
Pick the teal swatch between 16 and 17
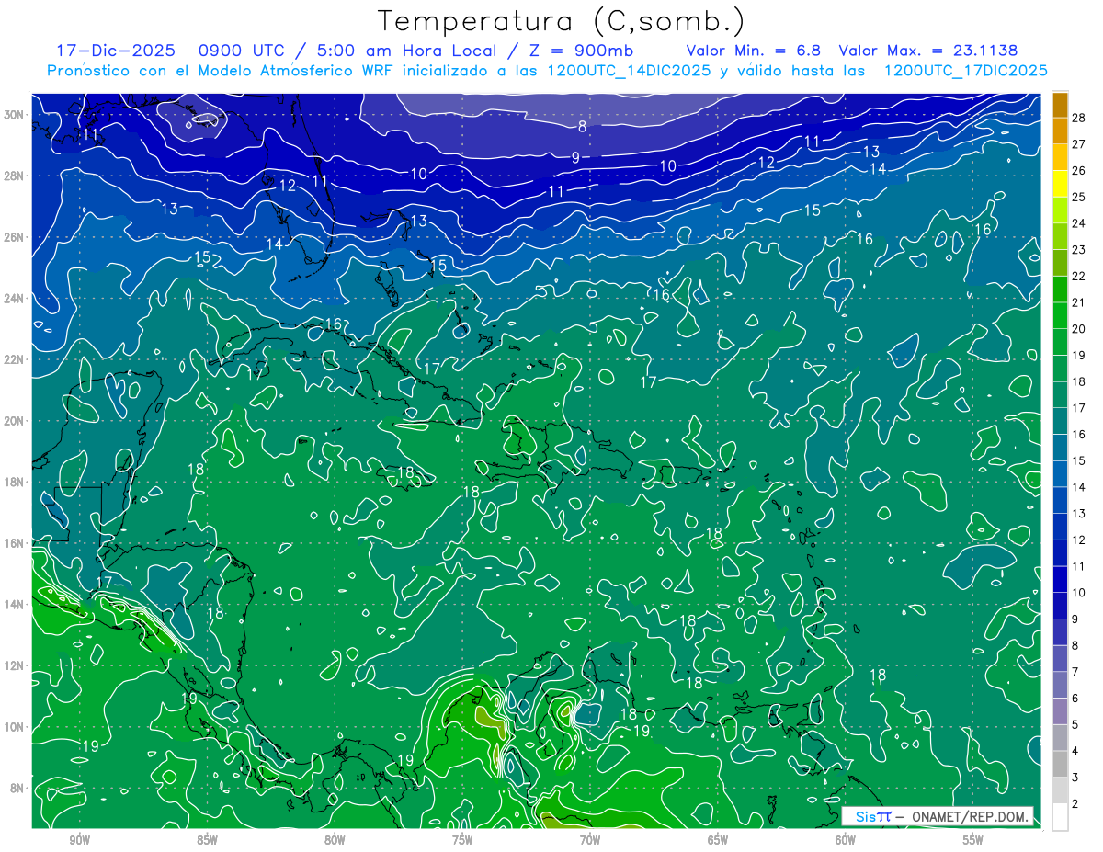point(1061,421)
